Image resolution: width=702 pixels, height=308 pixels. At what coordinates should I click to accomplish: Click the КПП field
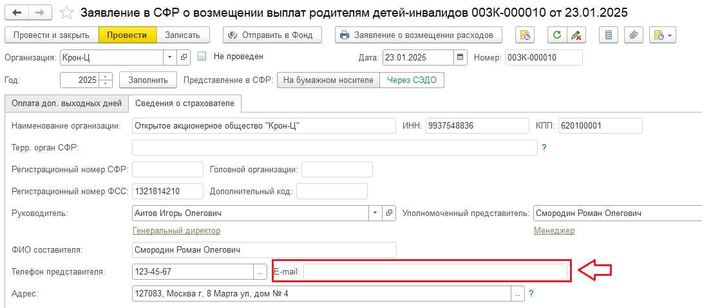tap(600, 126)
